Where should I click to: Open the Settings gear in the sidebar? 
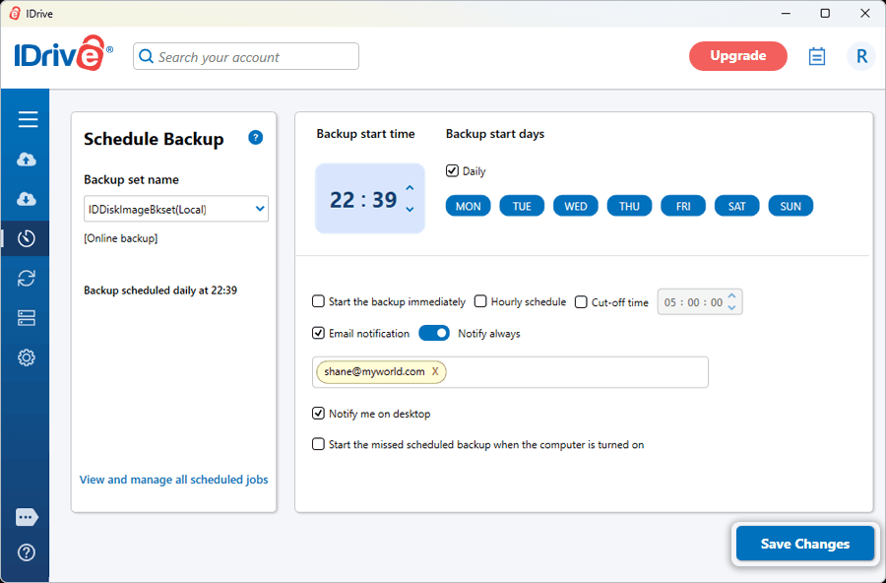tap(27, 357)
